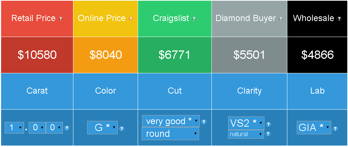Expand the round shape dropdown
348x147 pixels.
pos(170,134)
